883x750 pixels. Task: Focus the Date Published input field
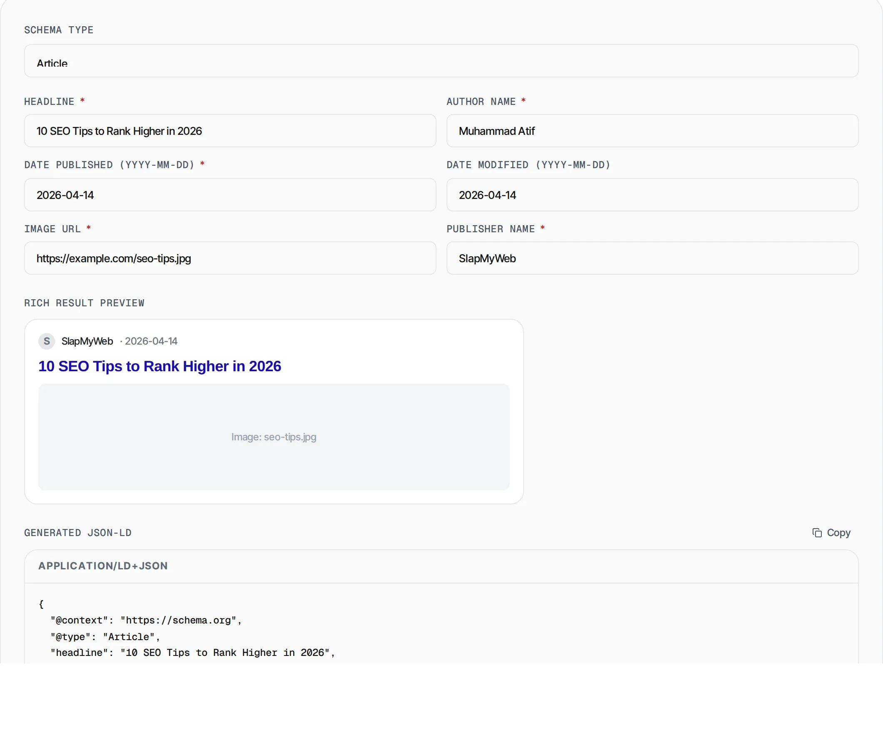(230, 195)
